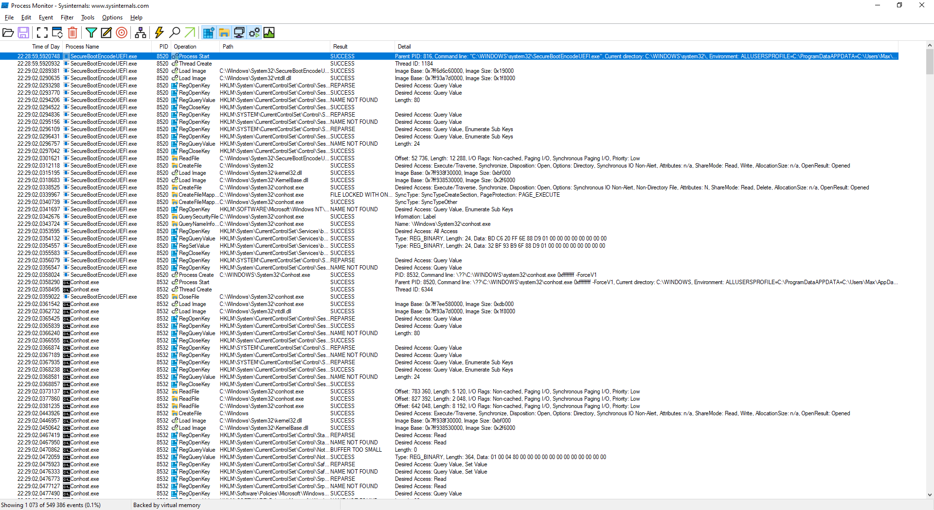
Task: Click the Clear display trash icon
Action: 72,33
